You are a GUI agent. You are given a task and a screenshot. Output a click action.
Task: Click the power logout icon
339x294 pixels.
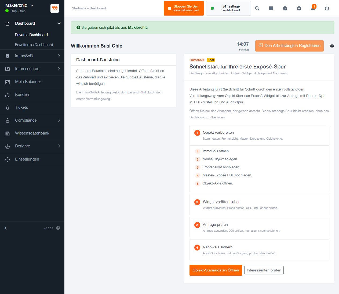[327, 8]
